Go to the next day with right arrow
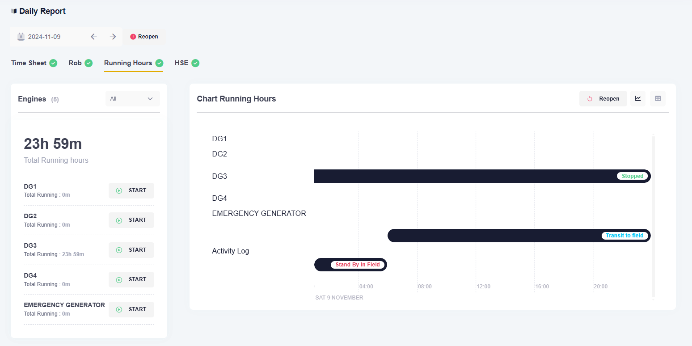This screenshot has width=692, height=346. [x=113, y=37]
